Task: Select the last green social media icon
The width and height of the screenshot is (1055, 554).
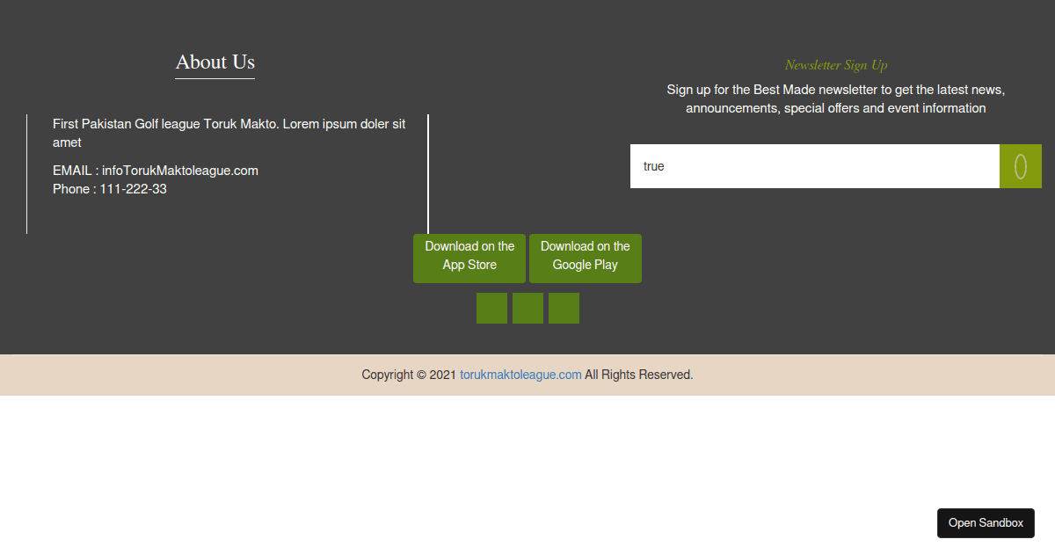Action: pos(564,308)
